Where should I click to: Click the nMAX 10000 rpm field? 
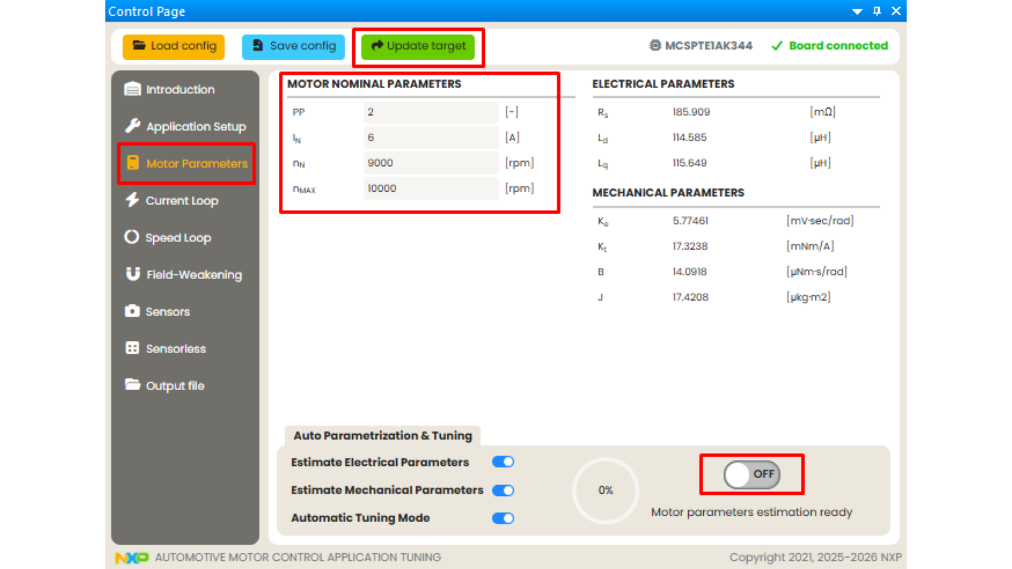tap(431, 188)
